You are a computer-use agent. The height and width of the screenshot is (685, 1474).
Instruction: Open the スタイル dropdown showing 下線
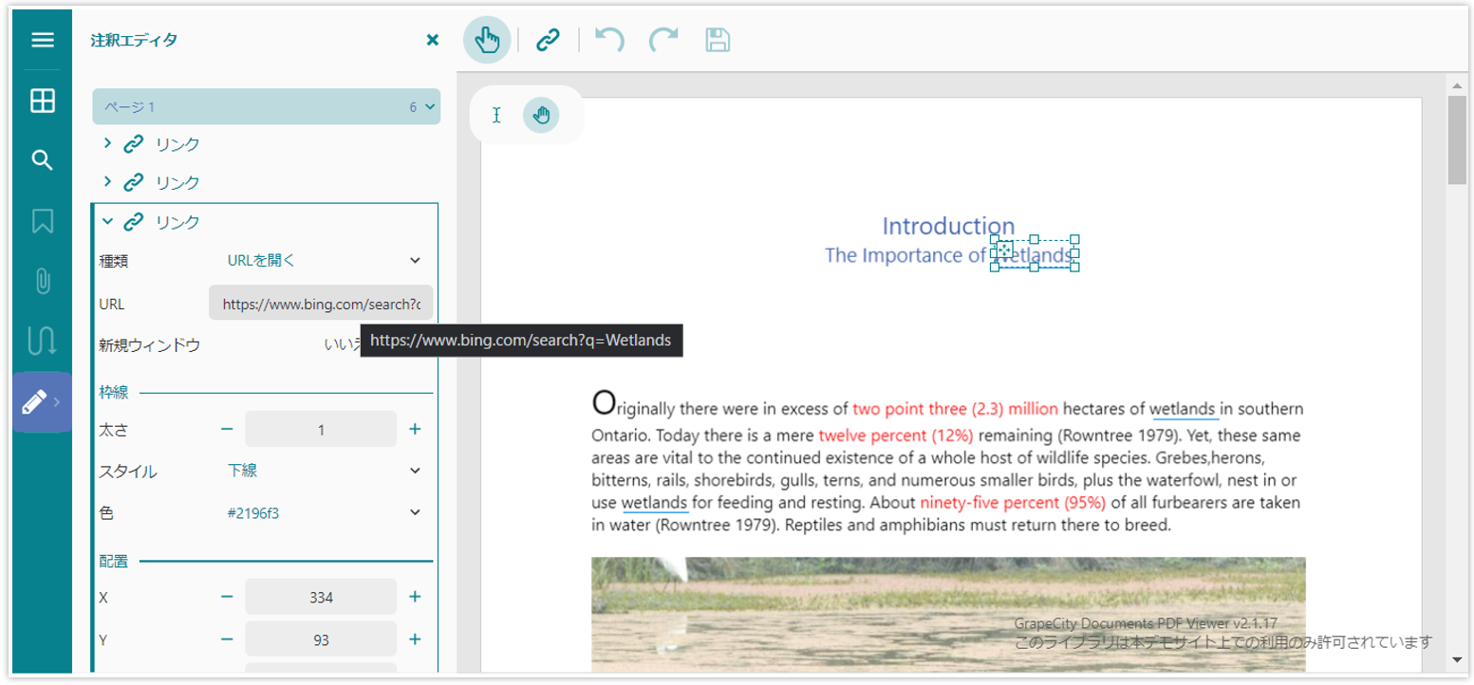tap(323, 471)
